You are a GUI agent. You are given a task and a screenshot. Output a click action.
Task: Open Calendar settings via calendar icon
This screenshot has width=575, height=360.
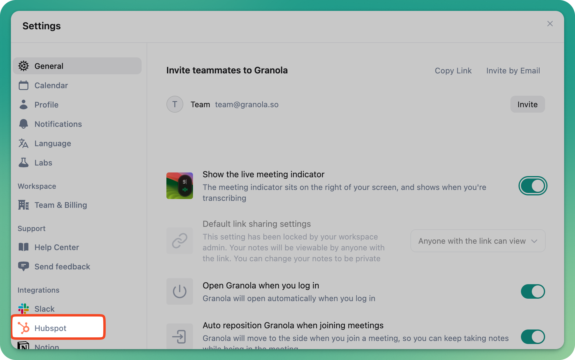(24, 85)
